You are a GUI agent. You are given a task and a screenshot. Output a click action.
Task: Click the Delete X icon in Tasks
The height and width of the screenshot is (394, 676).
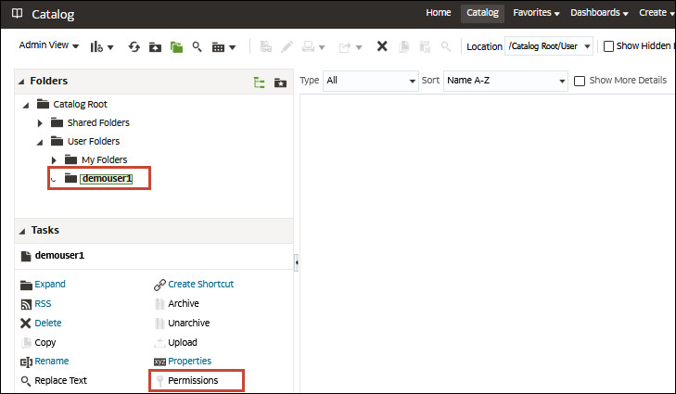point(26,324)
